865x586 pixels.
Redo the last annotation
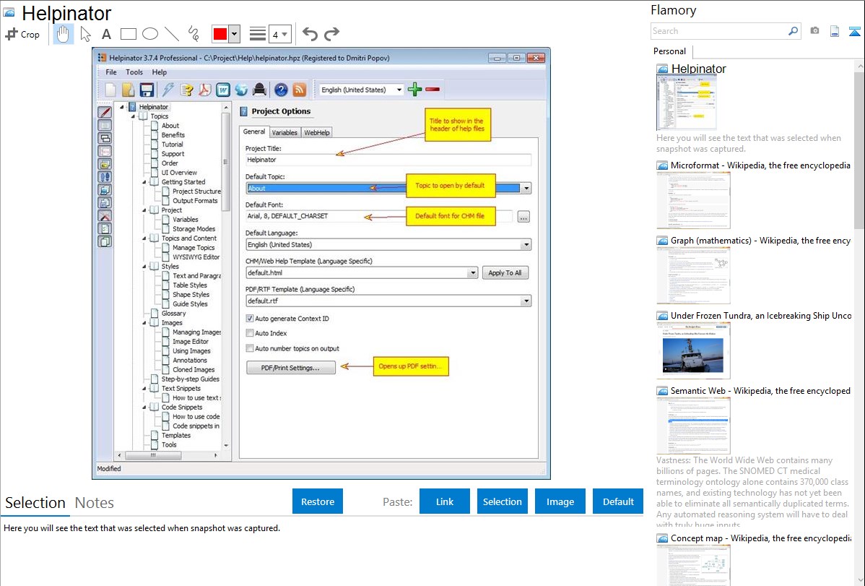coord(331,34)
